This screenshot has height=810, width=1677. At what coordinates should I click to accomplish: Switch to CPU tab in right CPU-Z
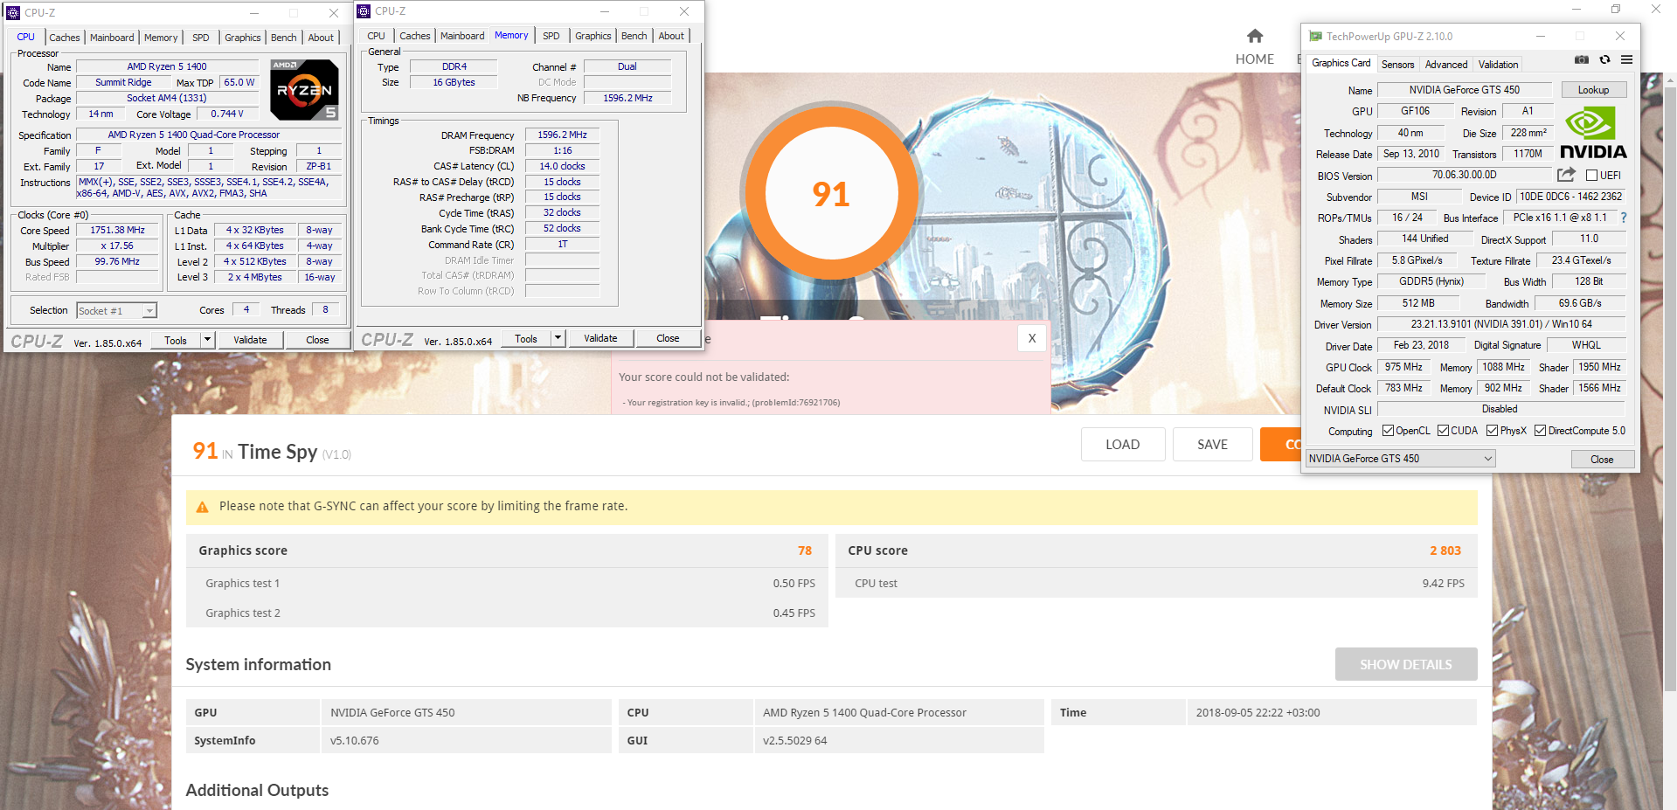click(x=376, y=36)
